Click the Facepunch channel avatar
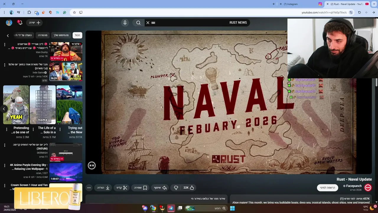The height and width of the screenshot is (213, 378). tap(368, 188)
